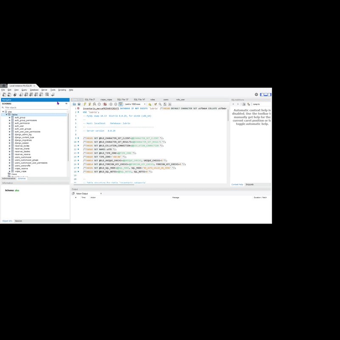Collapse the alex schema node
The width and height of the screenshot is (340, 340).
point(3,112)
